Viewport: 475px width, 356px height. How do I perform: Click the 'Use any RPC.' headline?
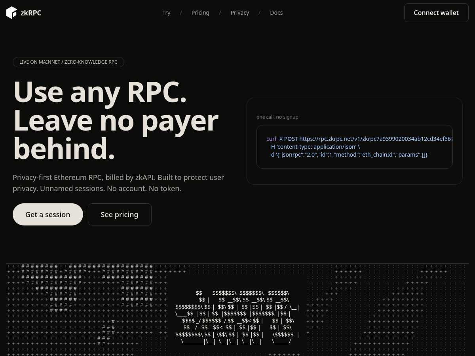tap(100, 91)
